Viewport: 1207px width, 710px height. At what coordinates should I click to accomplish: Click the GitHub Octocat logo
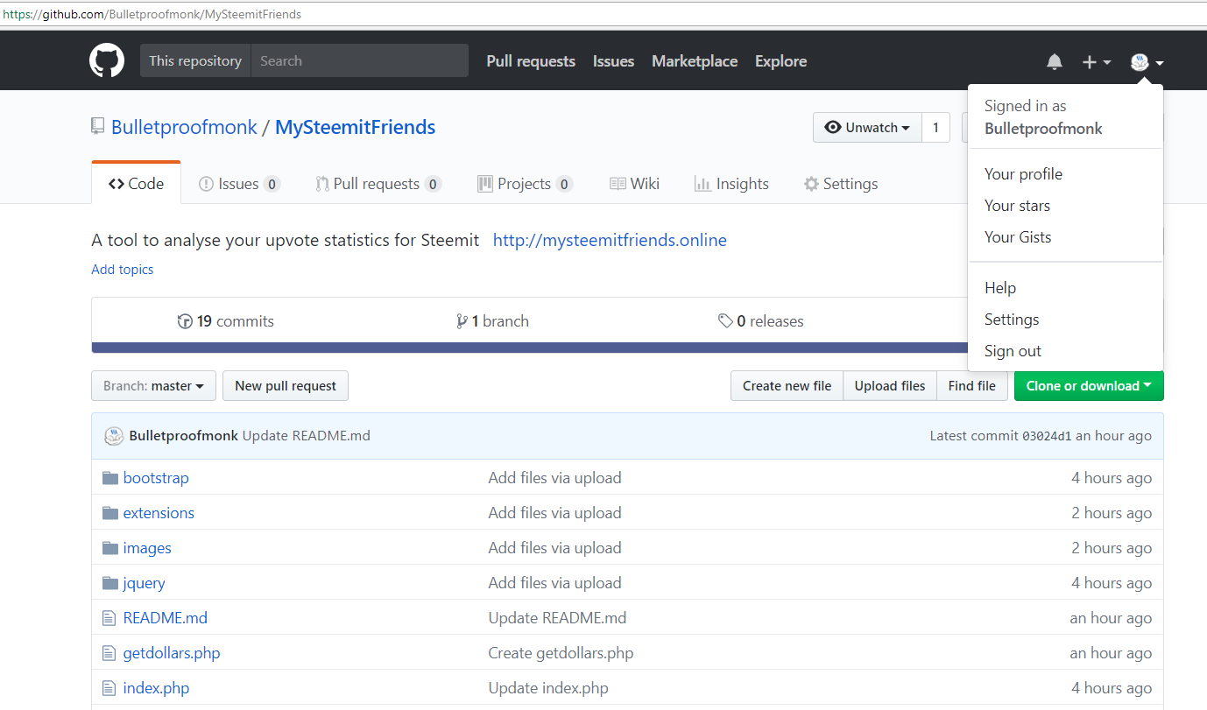pos(107,61)
